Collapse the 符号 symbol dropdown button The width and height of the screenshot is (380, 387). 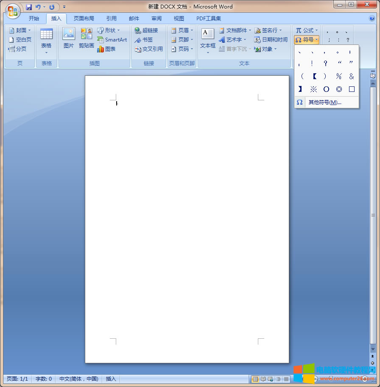coord(307,40)
